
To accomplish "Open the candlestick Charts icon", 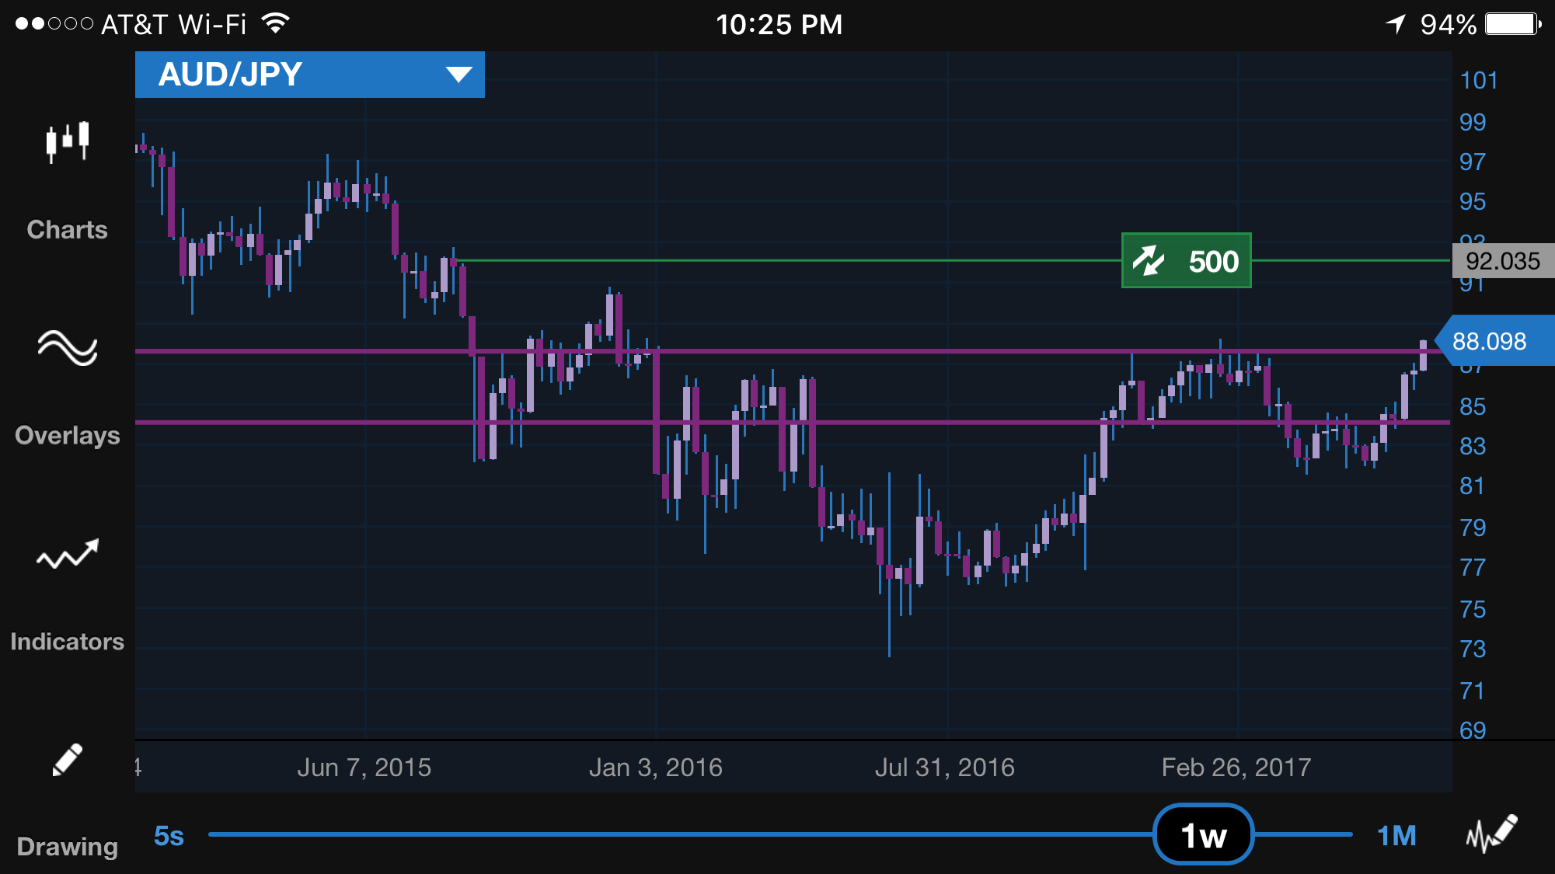I will click(x=68, y=143).
